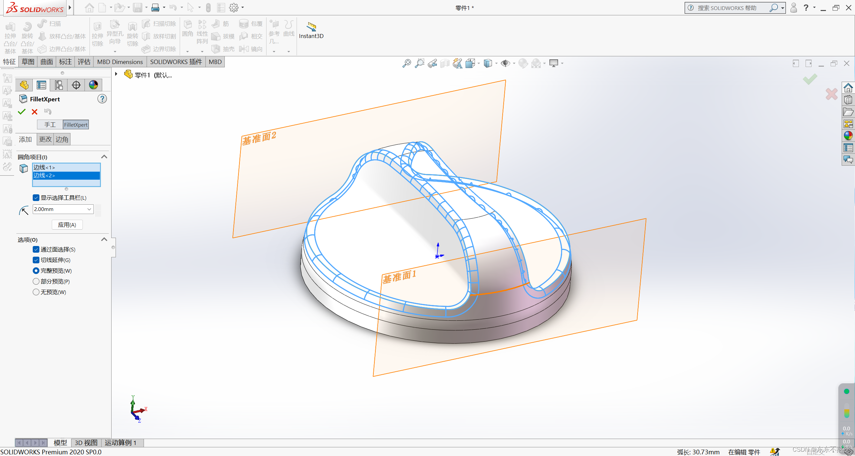855x456 pixels.
Task: Toggle 切线延伸 checkbox
Action: [x=36, y=260]
